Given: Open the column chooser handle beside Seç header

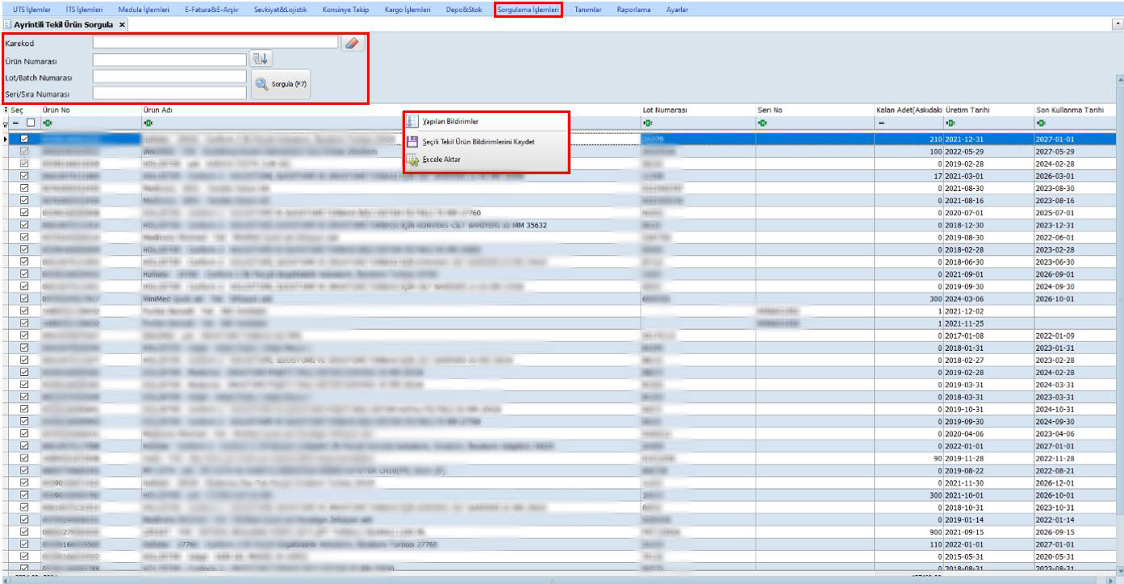Looking at the screenshot, I should pyautogui.click(x=5, y=110).
